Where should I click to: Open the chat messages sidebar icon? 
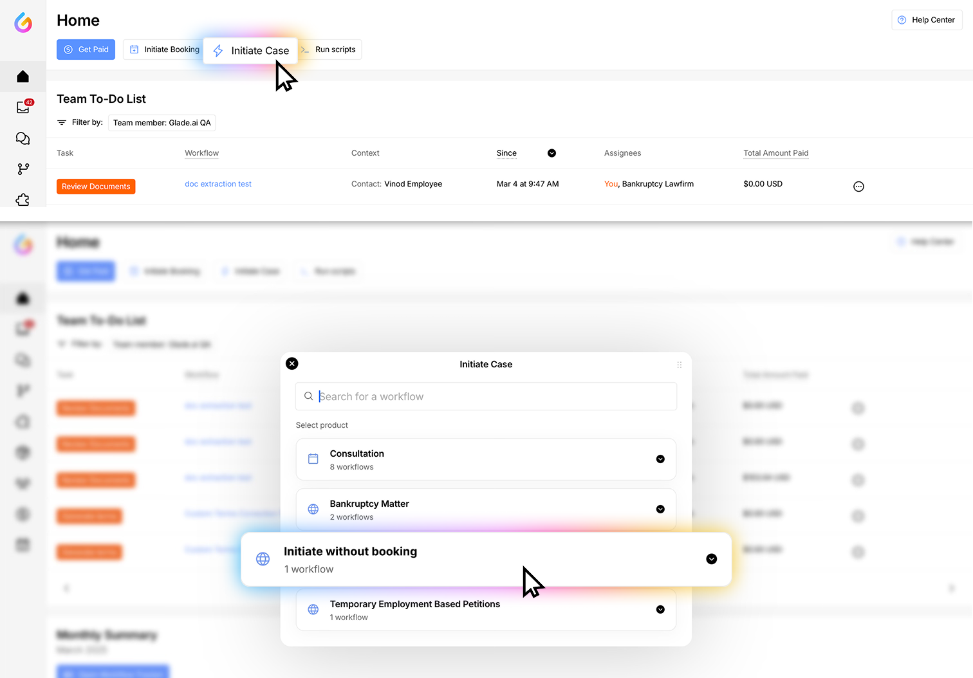coord(23,138)
